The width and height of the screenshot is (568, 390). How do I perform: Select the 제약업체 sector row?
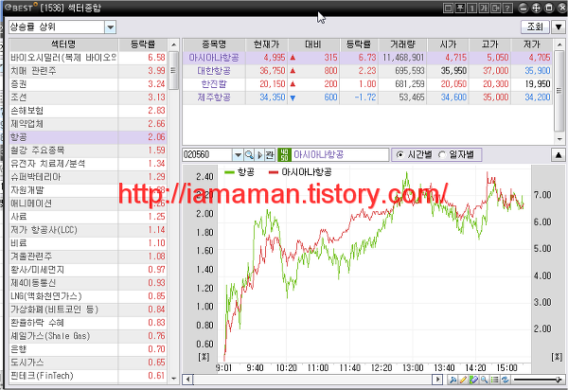pyautogui.click(x=88, y=124)
